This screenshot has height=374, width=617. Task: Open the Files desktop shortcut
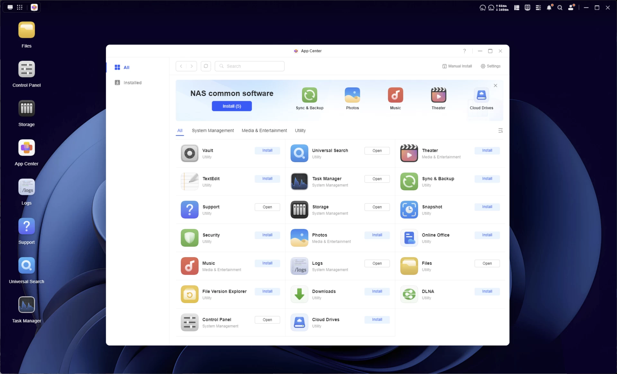(x=26, y=30)
